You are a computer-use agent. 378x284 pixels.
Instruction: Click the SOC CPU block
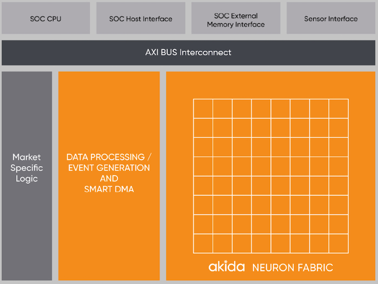coord(46,18)
